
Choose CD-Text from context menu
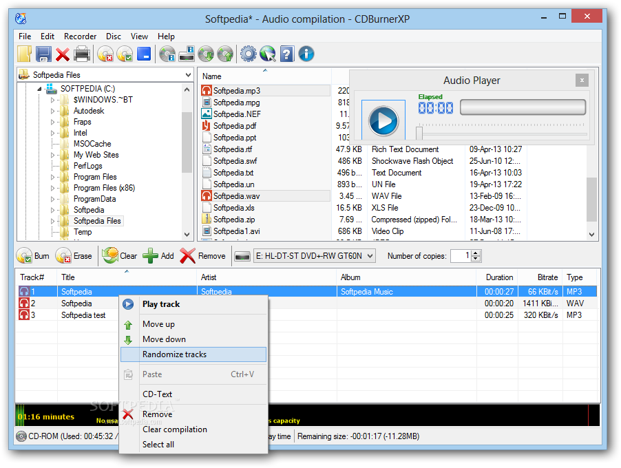point(193,394)
